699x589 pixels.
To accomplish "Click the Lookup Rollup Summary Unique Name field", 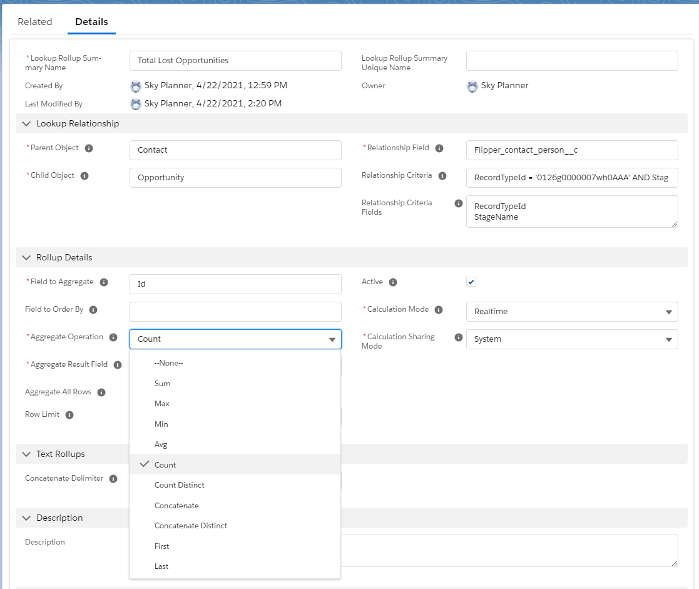I will tap(572, 61).
